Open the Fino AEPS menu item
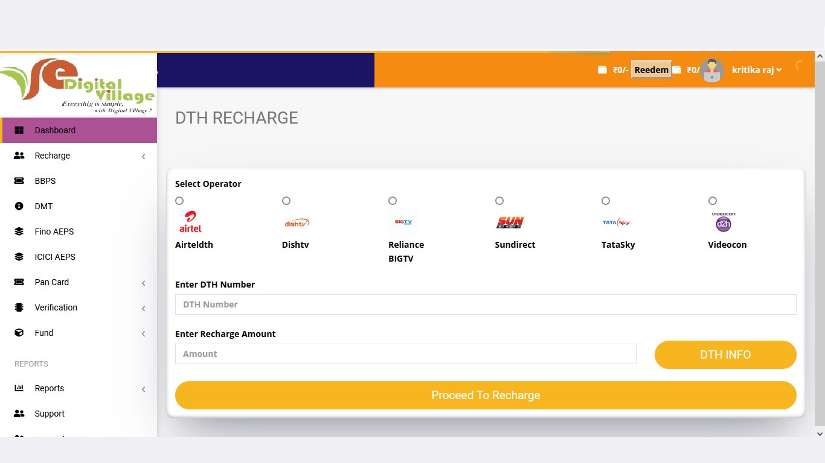825x463 pixels. pyautogui.click(x=79, y=231)
